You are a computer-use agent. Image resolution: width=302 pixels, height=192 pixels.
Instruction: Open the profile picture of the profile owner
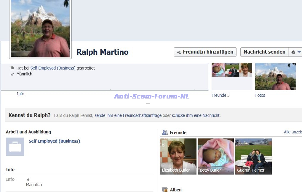40,28
